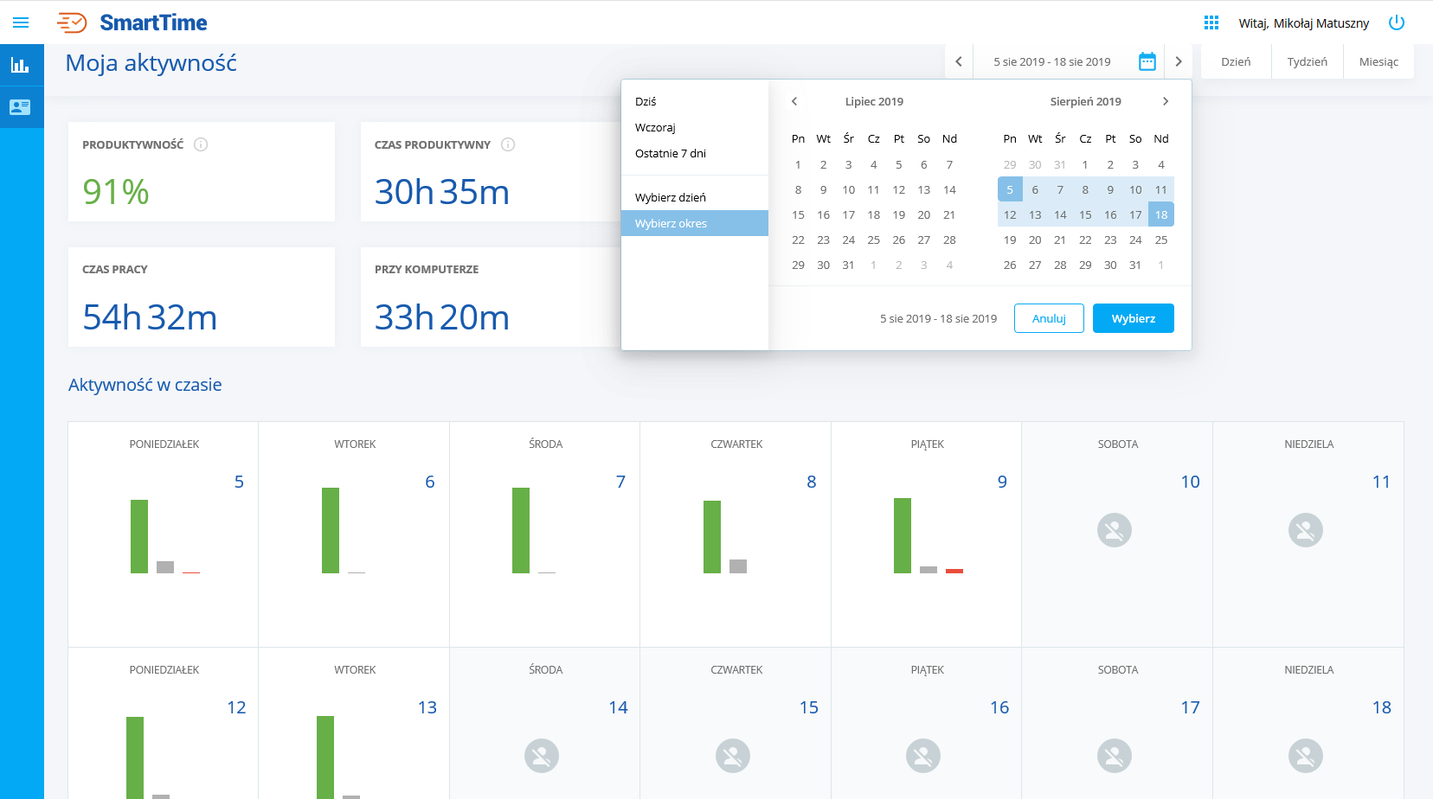Switch to Tydzień view

(x=1307, y=61)
